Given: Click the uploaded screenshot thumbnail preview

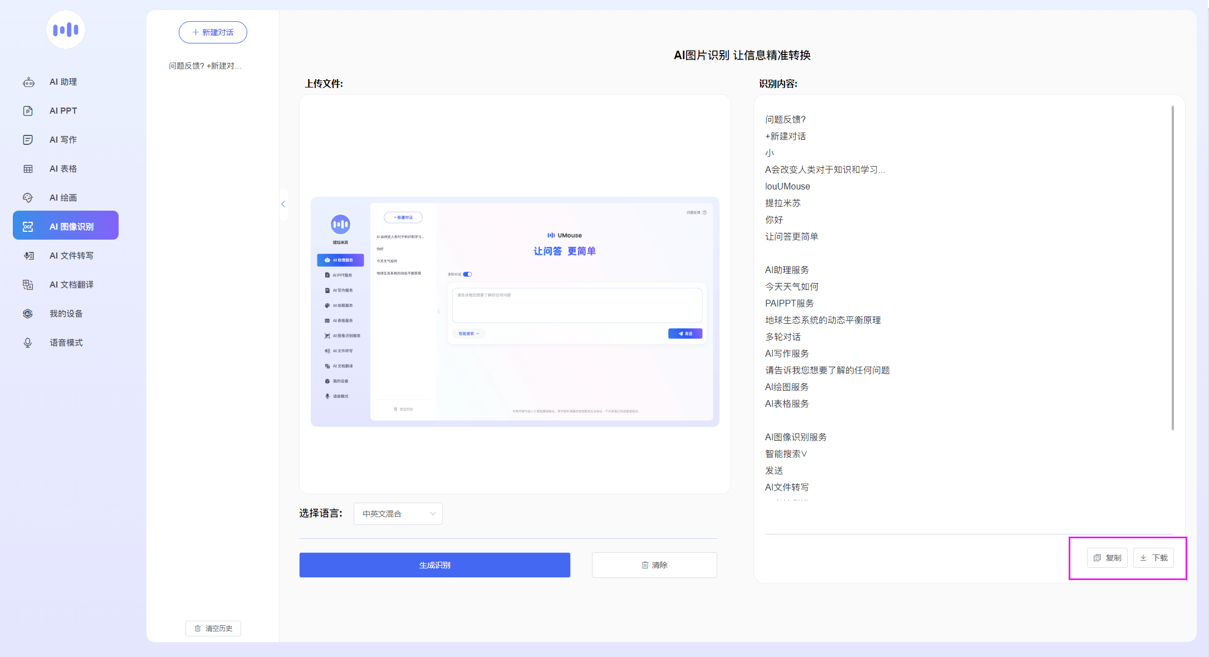Looking at the screenshot, I should (515, 312).
